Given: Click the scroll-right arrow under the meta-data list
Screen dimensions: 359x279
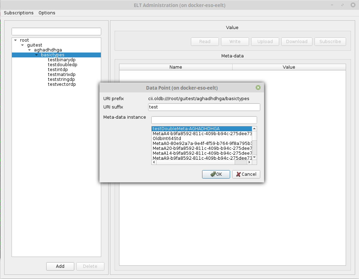Looking at the screenshot, I should (250, 162).
